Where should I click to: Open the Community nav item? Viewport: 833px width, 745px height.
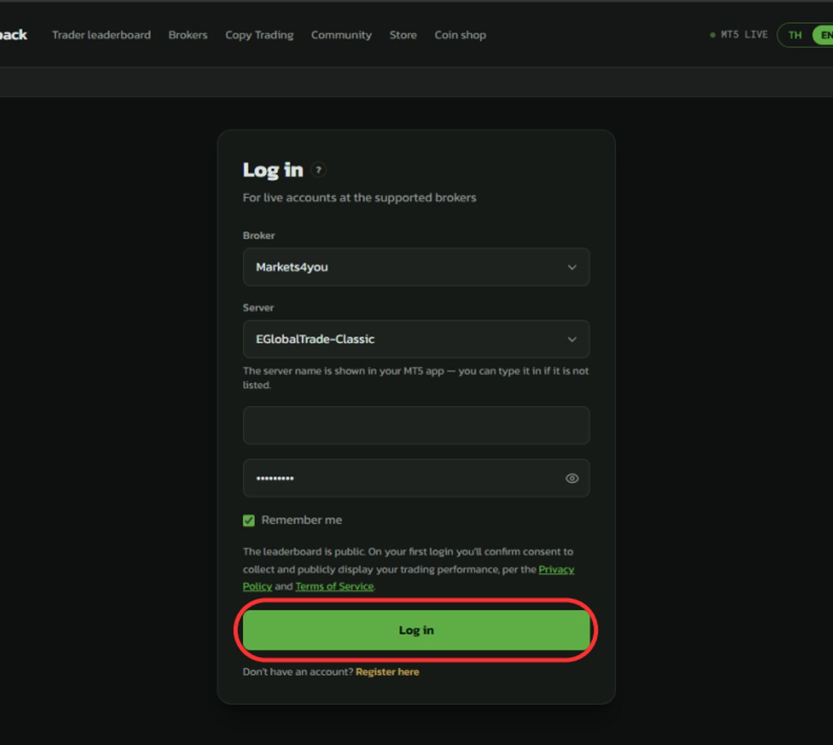[342, 35]
